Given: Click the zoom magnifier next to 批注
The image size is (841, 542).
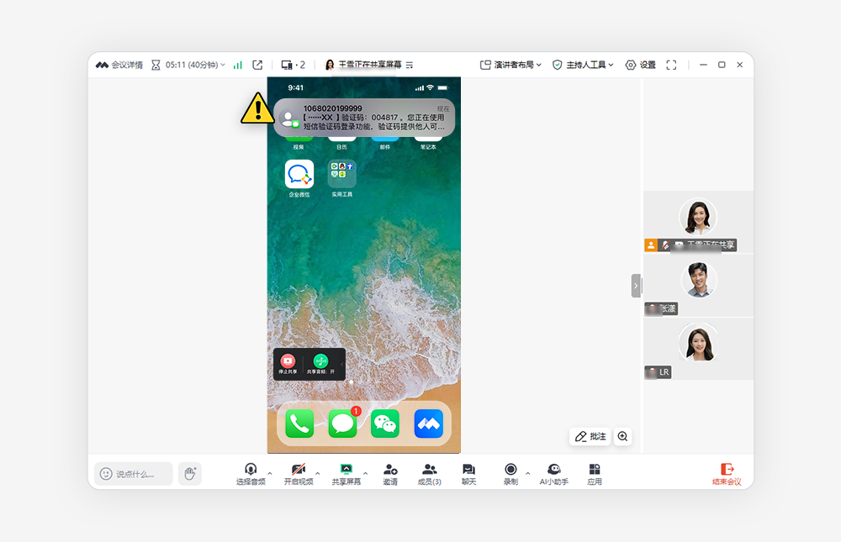Looking at the screenshot, I should coord(622,436).
